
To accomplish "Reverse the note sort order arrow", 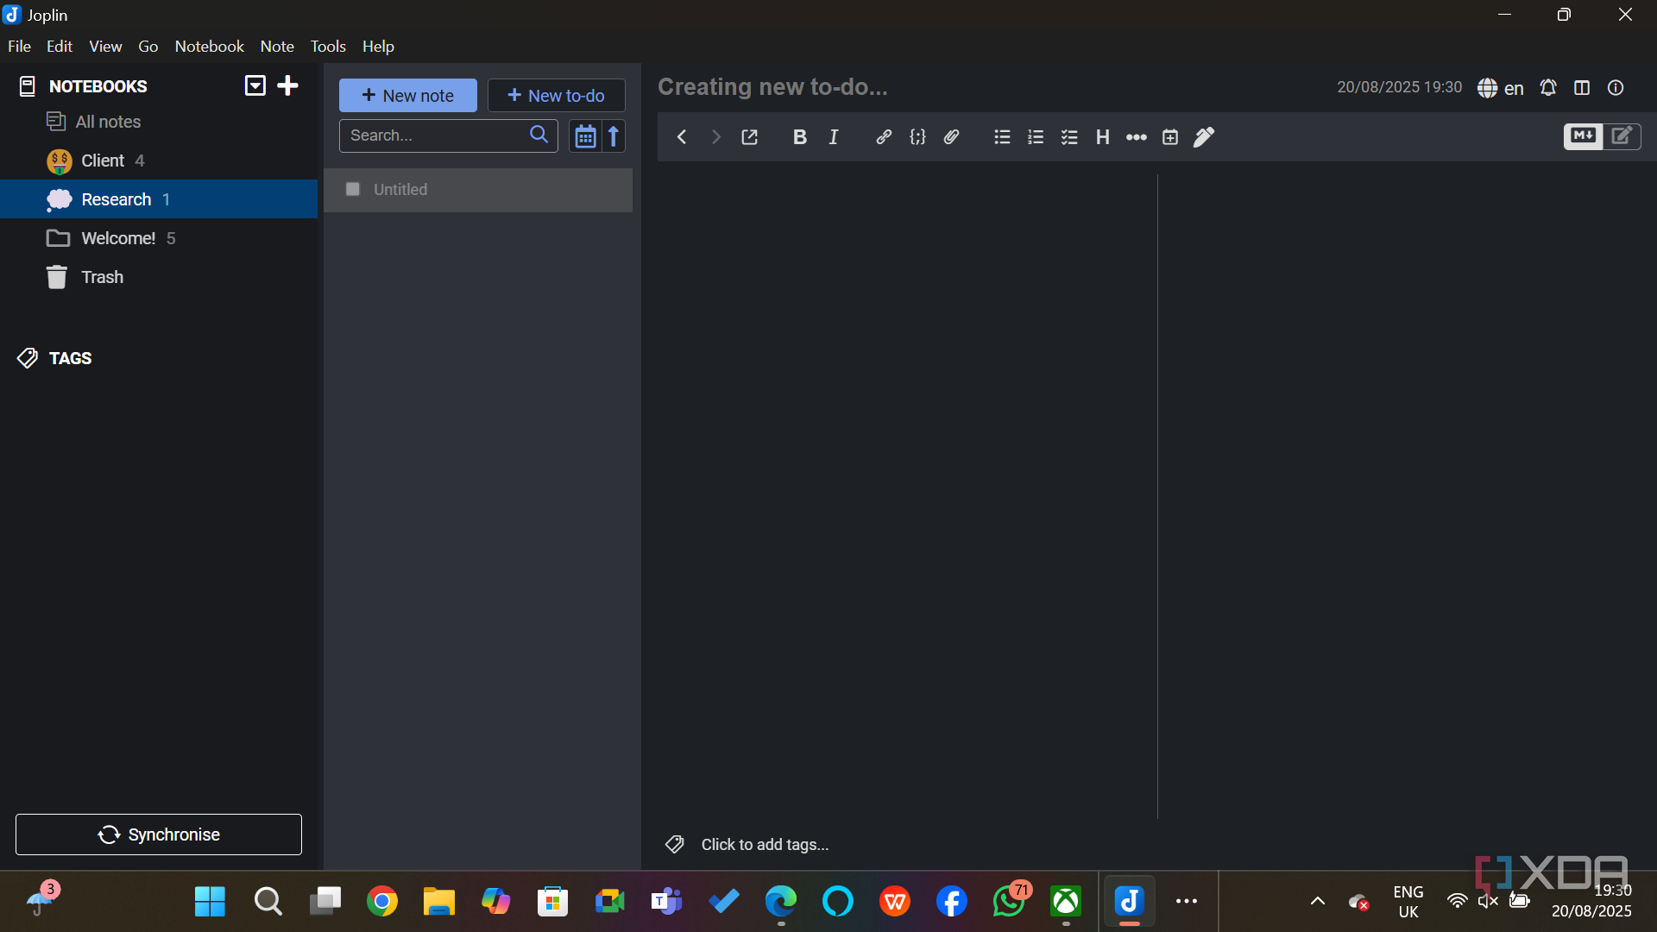I will click(x=614, y=136).
